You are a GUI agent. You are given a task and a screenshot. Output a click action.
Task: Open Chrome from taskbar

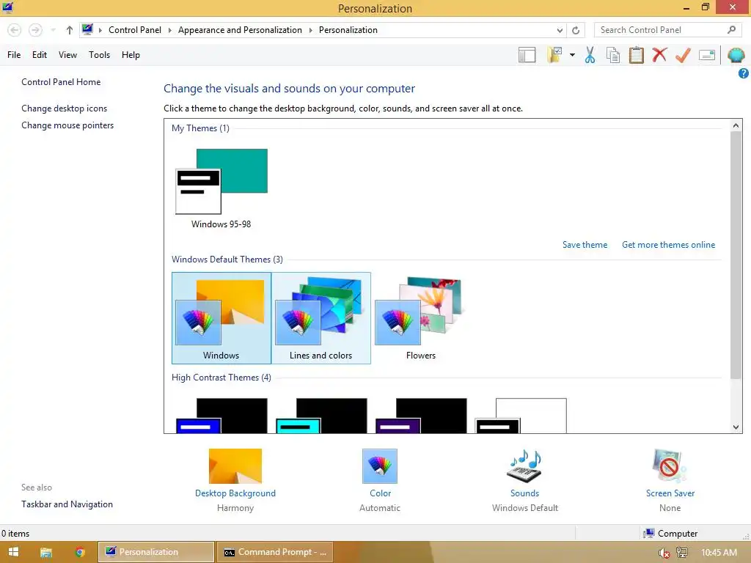(80, 552)
